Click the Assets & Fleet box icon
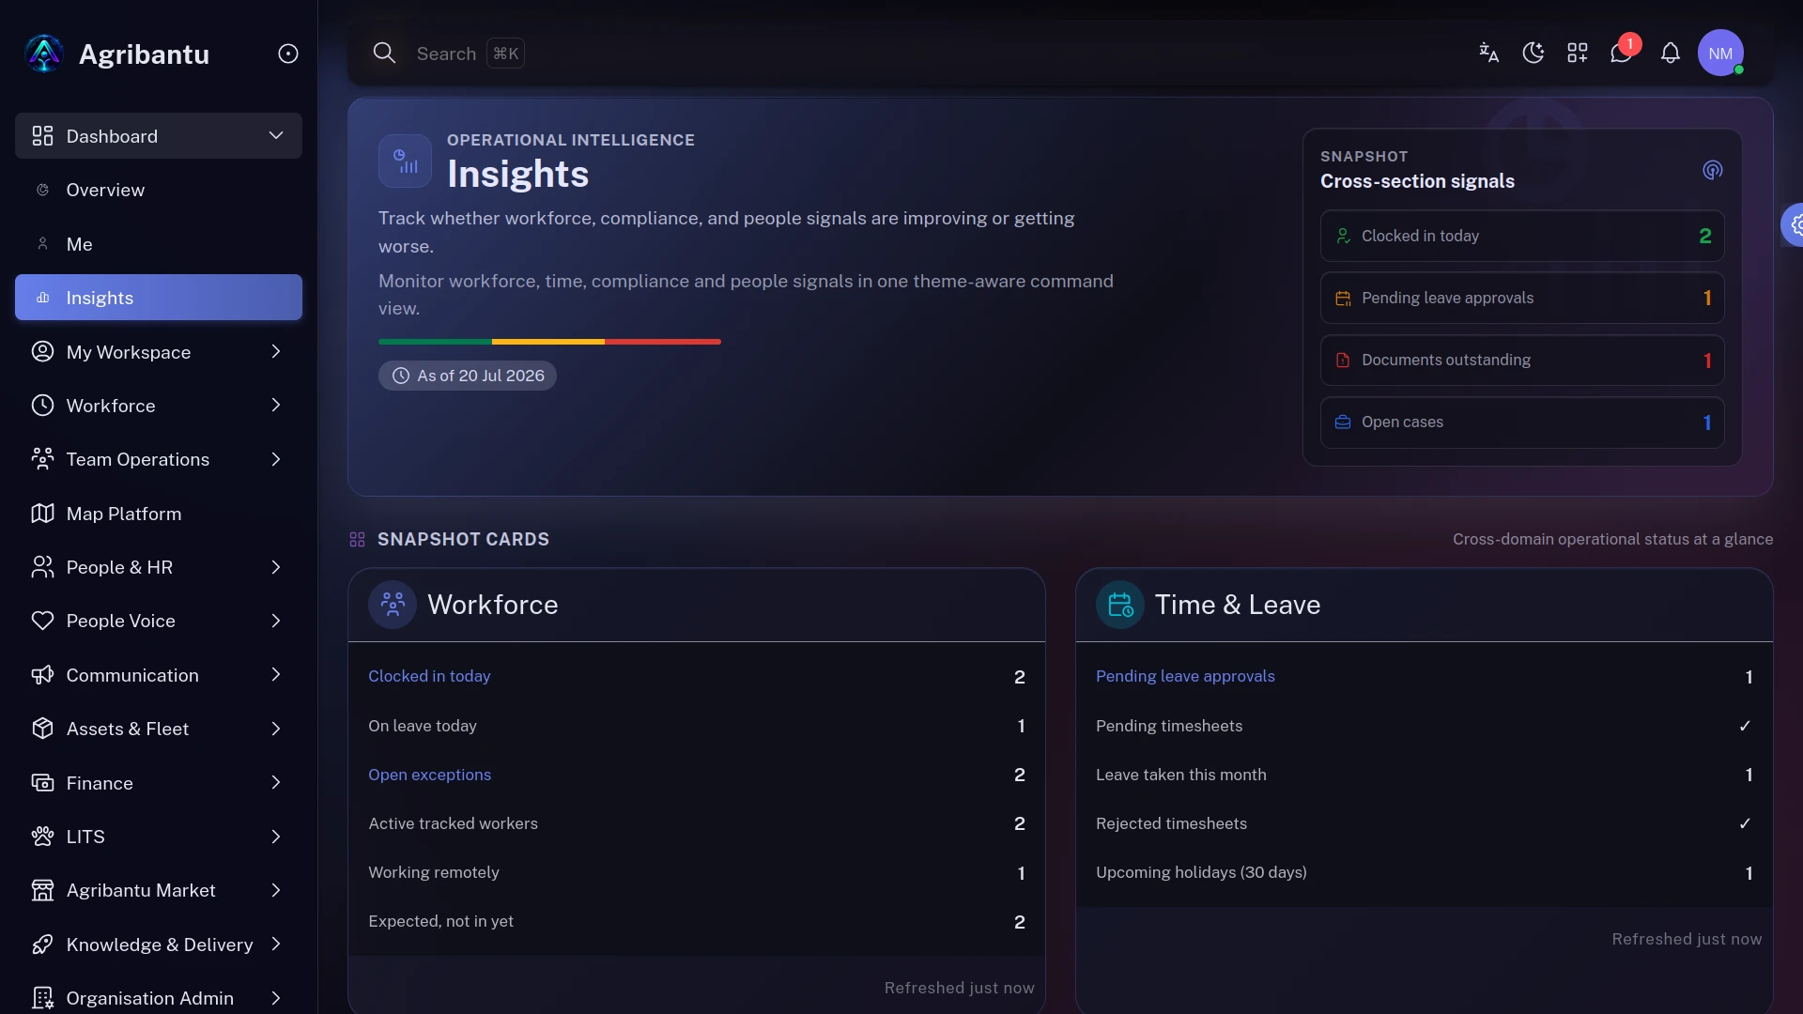Image resolution: width=1803 pixels, height=1014 pixels. click(x=42, y=729)
